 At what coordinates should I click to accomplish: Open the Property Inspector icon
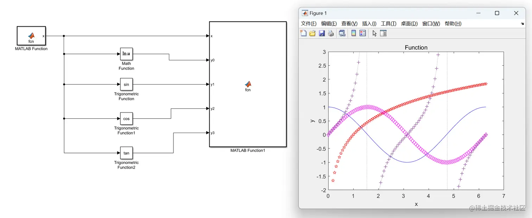pyautogui.click(x=383, y=33)
